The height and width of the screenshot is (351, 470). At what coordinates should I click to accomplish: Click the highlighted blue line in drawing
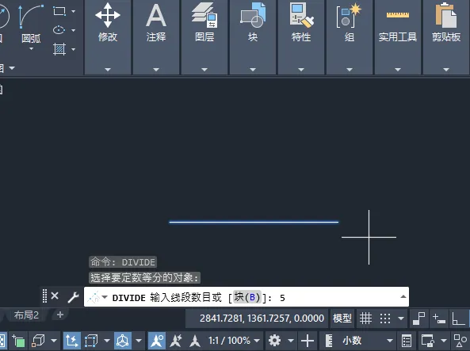point(254,222)
